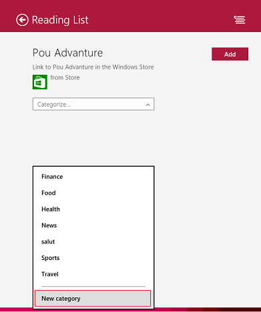Open the Categorize dropdown
Screen dimensions: 261x312
[93, 104]
